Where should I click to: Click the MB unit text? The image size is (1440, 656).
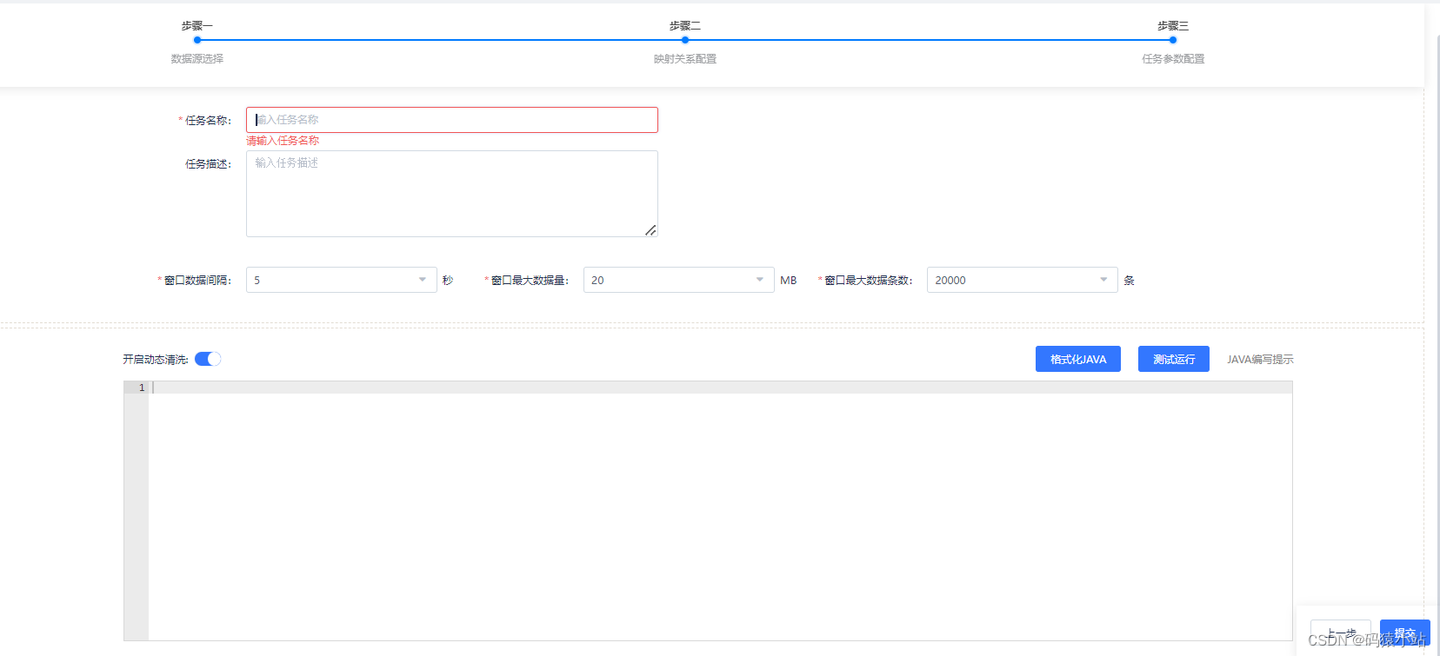tap(789, 281)
